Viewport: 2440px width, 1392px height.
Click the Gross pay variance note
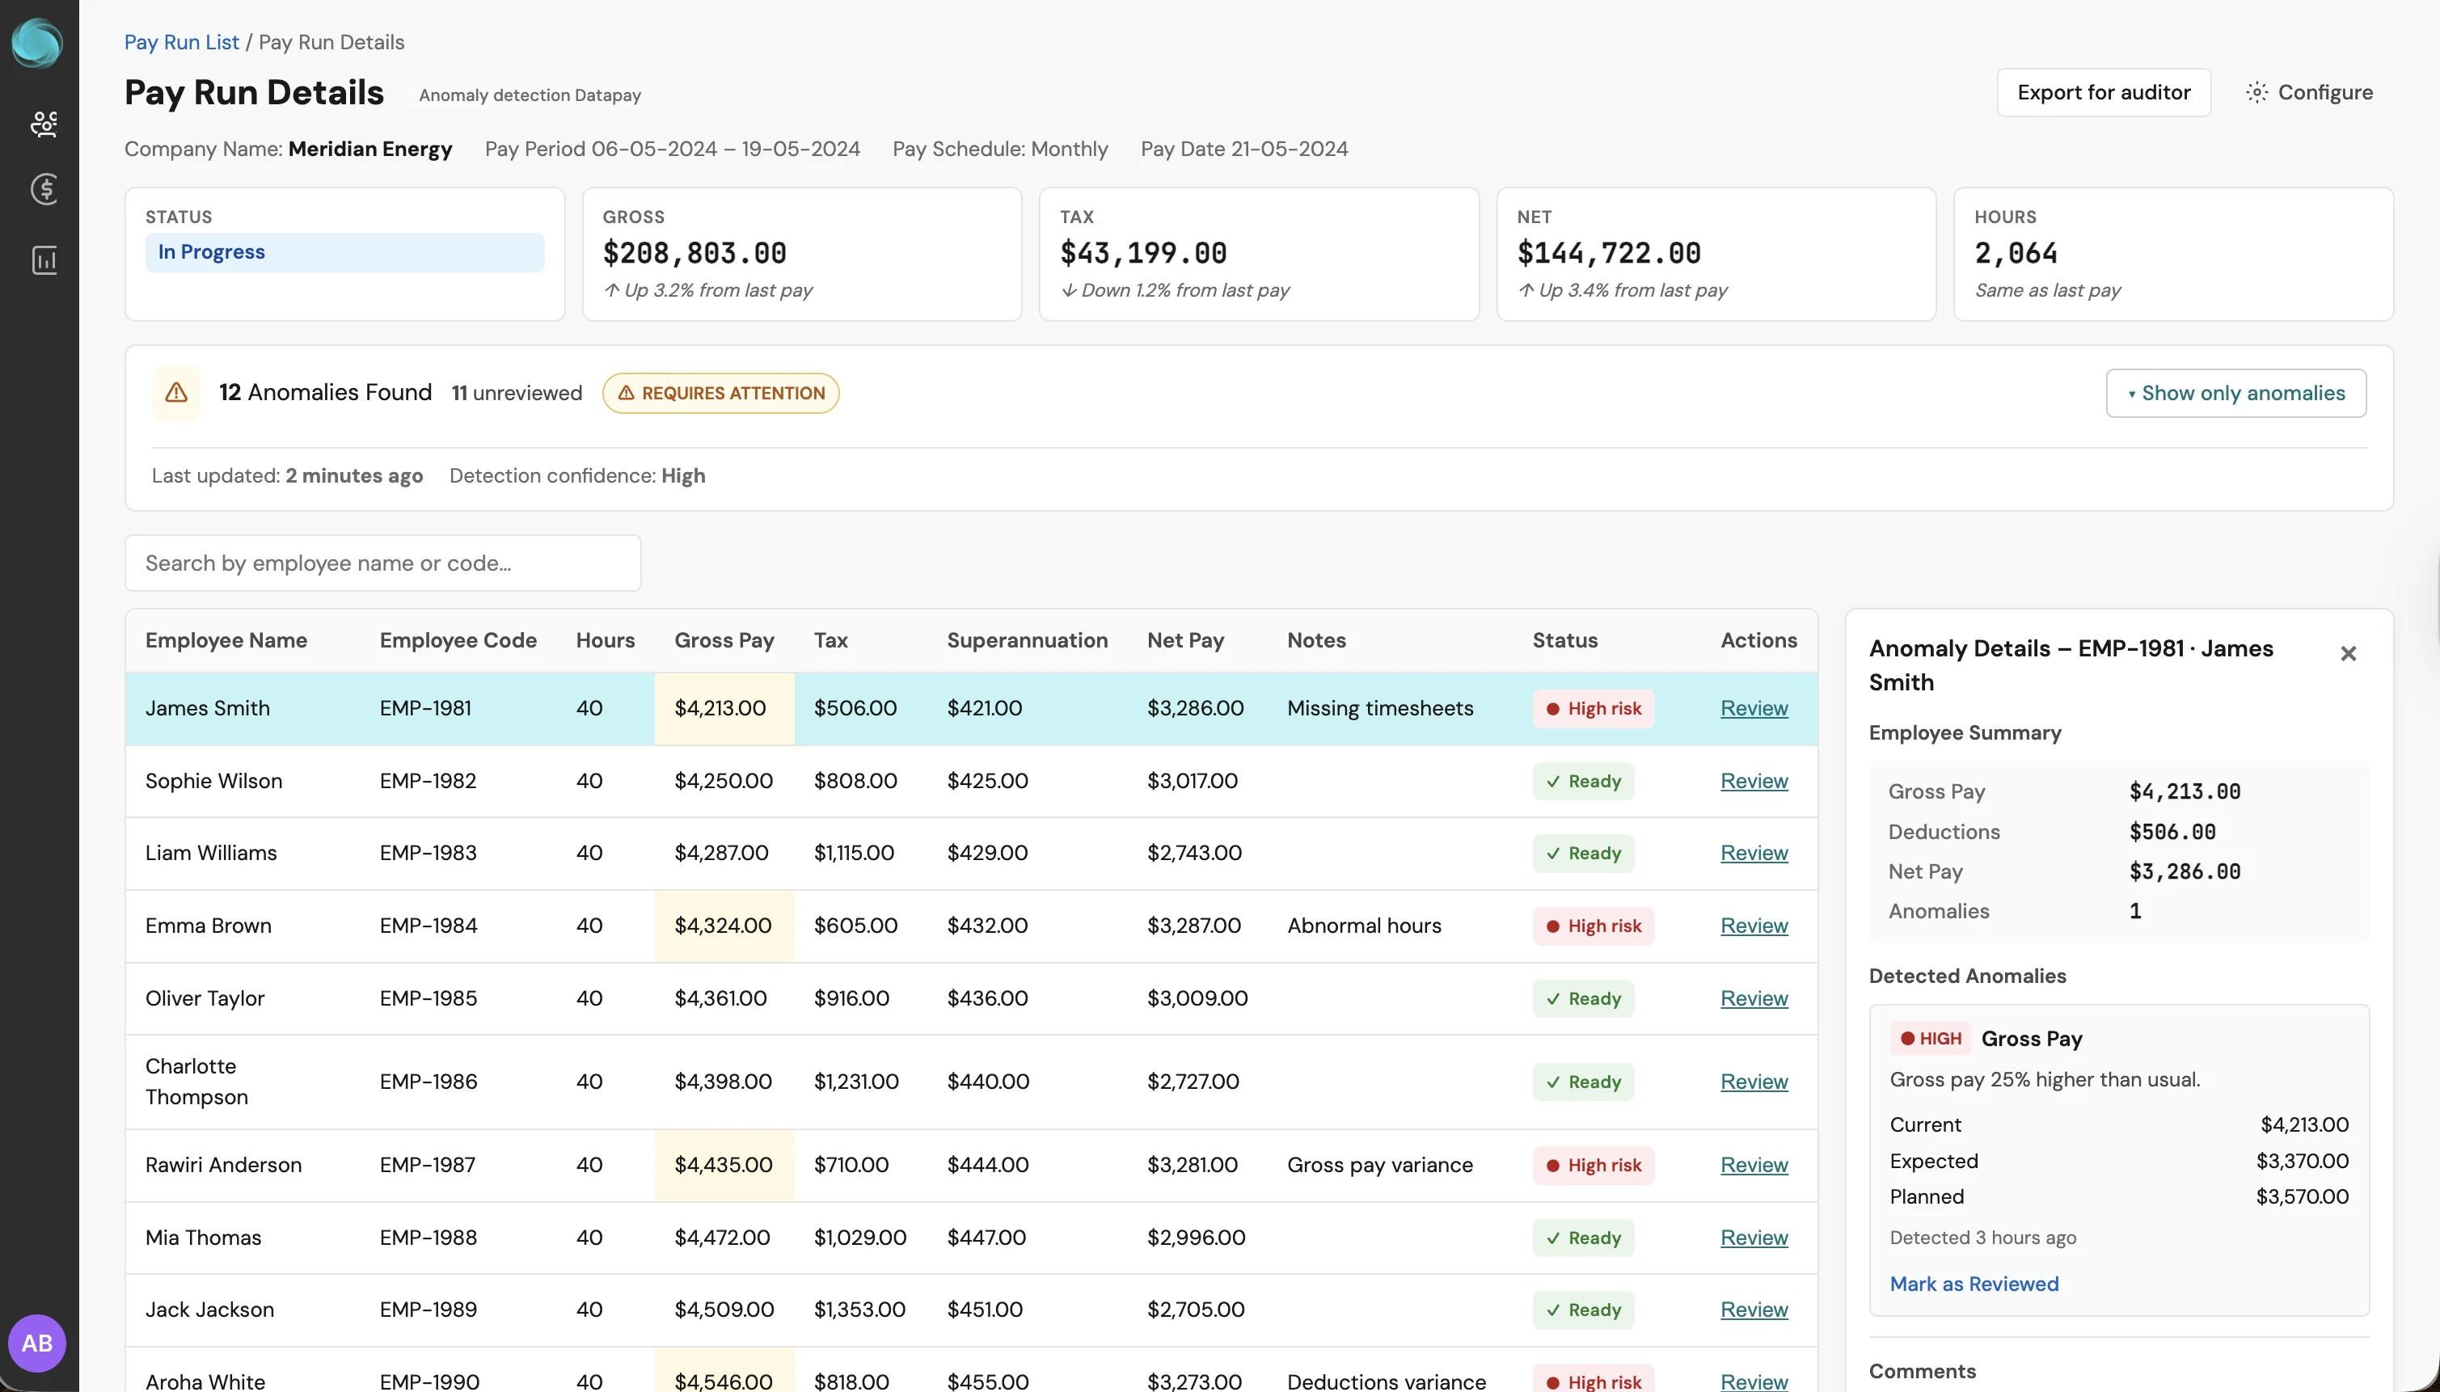pos(1379,1165)
